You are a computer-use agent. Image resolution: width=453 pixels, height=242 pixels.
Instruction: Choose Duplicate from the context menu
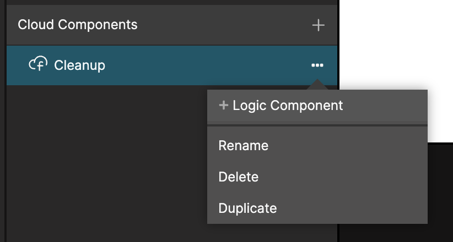247,208
